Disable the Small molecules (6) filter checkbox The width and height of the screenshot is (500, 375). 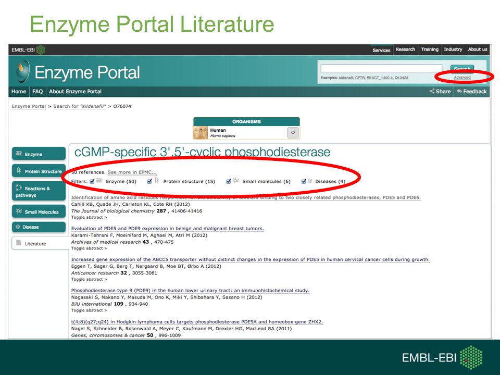[x=228, y=181]
